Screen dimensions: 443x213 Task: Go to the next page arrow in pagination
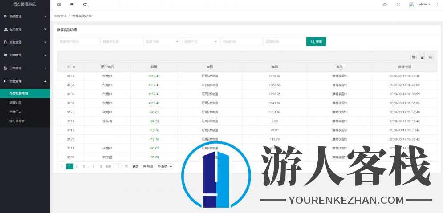101,166
